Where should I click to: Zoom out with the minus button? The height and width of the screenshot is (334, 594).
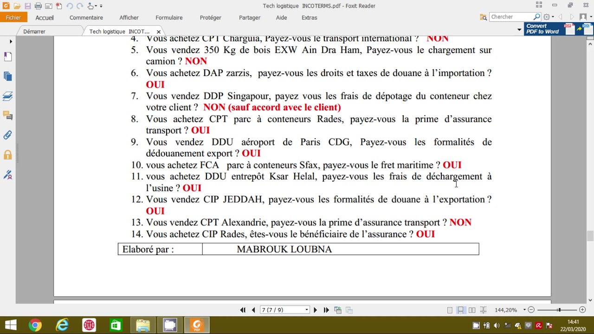tap(531, 310)
